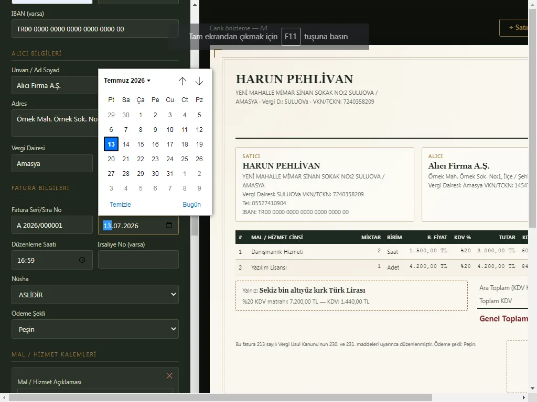Select day 31 in the calendar

[x=170, y=174]
